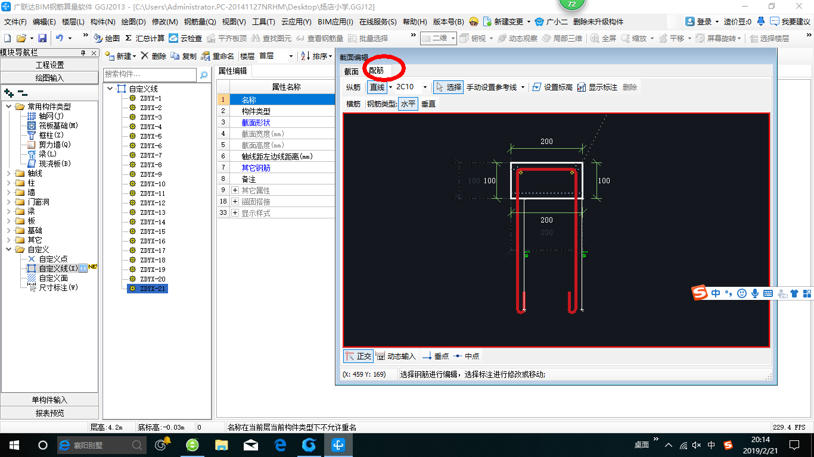This screenshot has height=457, width=814.
Task: Click the 广小二 assistant icon
Action: 551,21
